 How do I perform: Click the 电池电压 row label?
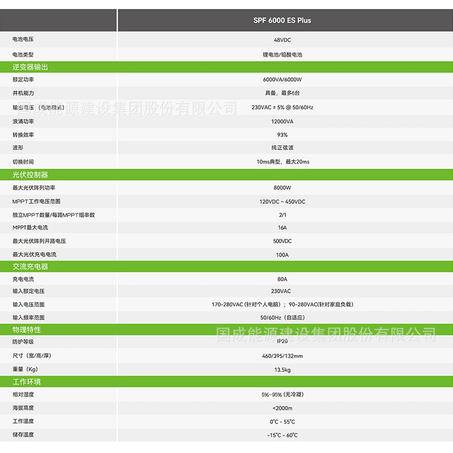[x=23, y=39]
